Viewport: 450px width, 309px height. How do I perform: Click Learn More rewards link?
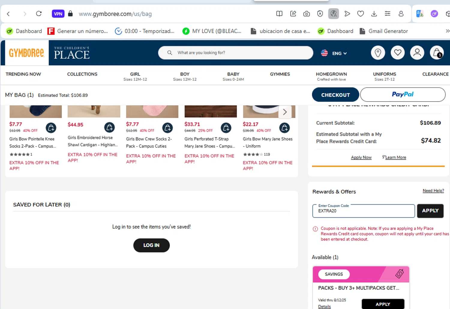point(395,157)
